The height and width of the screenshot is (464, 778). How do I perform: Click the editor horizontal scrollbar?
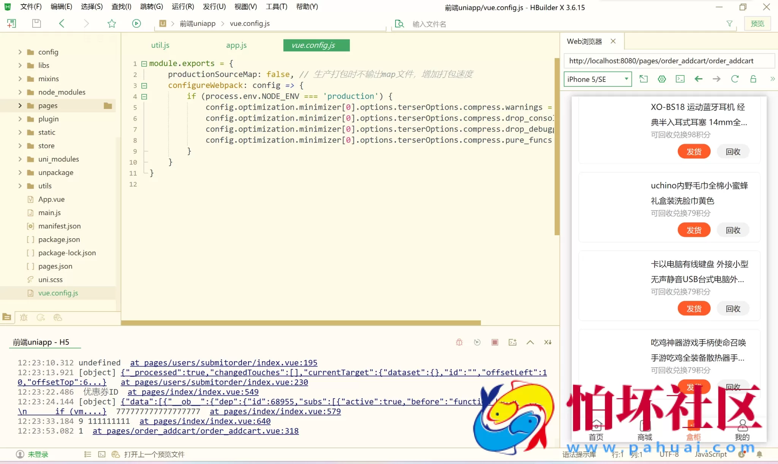point(300,323)
